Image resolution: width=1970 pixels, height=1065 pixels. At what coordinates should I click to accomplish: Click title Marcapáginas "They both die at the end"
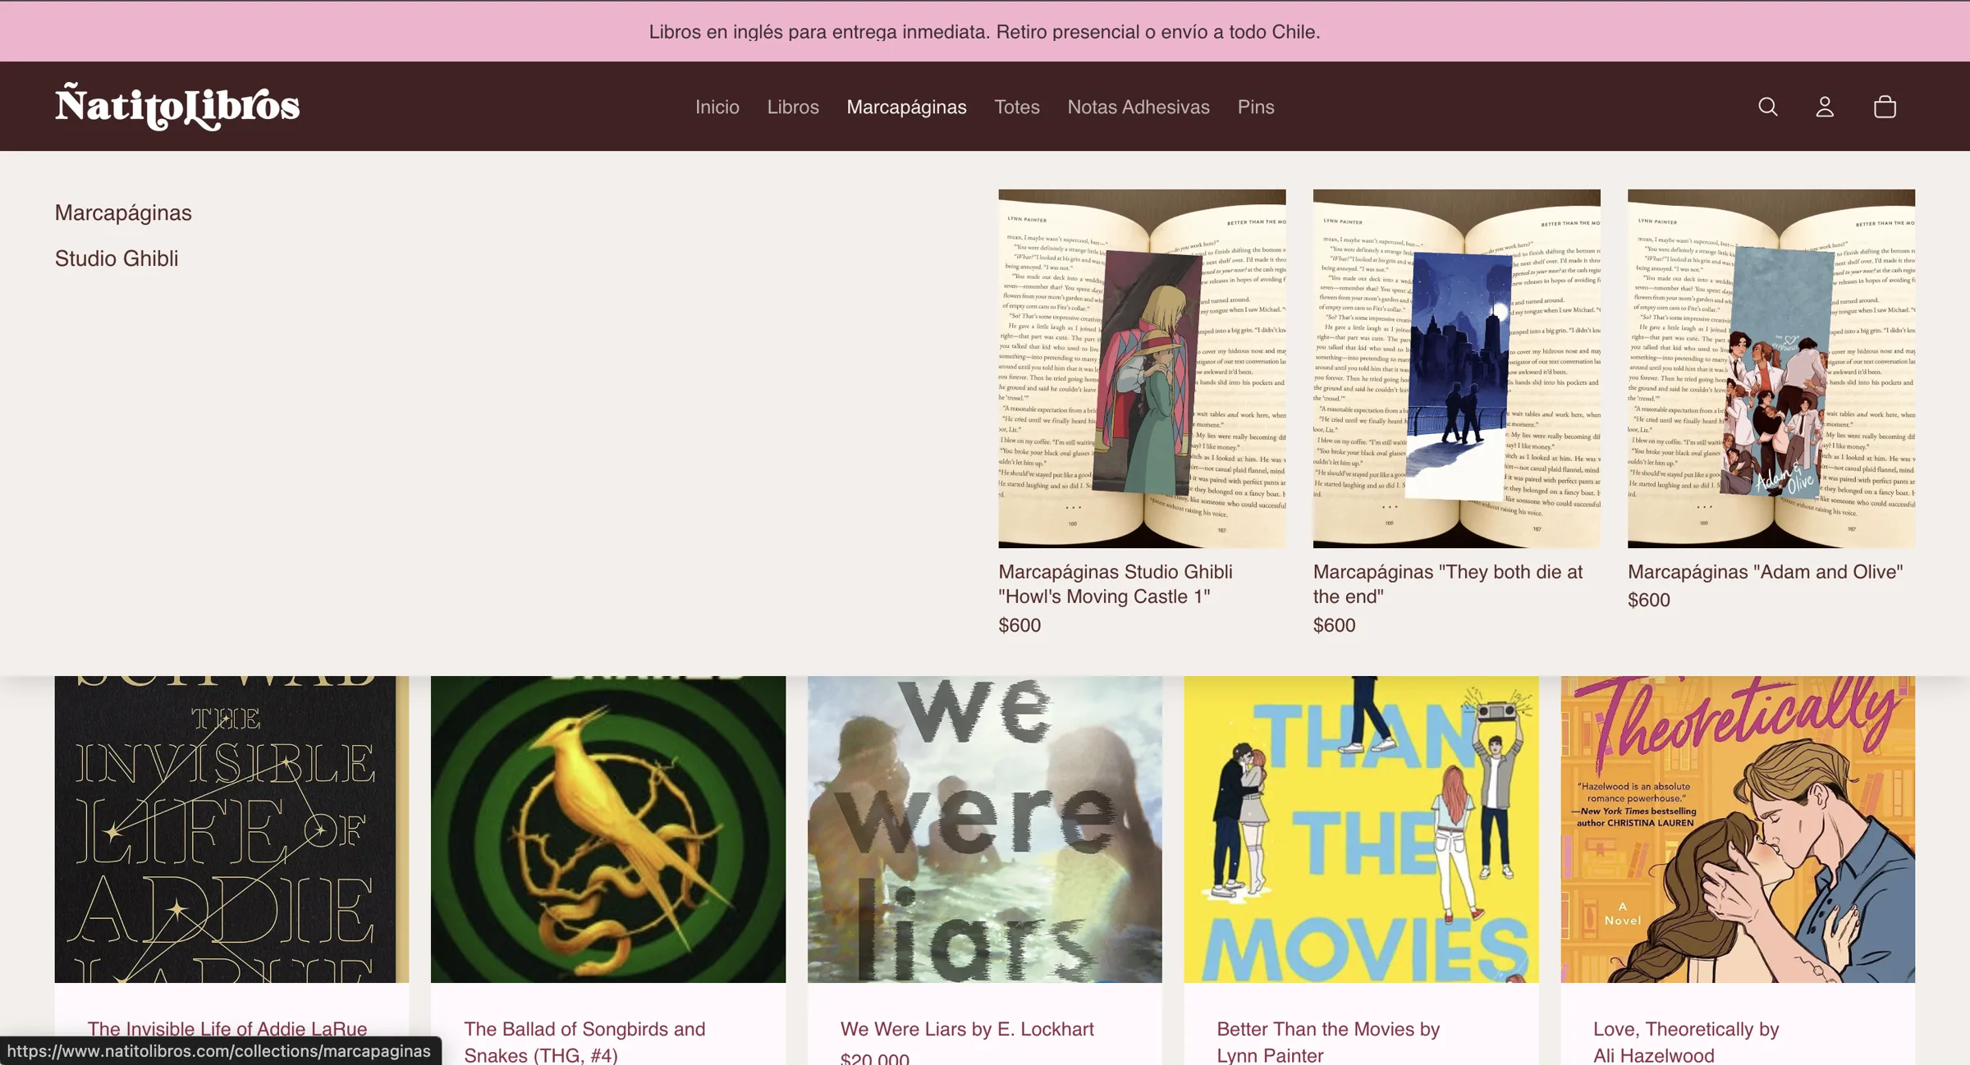point(1448,584)
